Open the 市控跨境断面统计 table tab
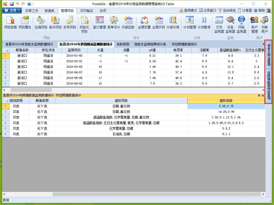This screenshot has height=205, width=274. pos(184,44)
